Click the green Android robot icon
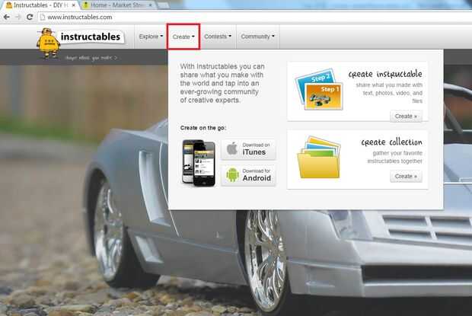This screenshot has width=472, height=316. (x=232, y=175)
